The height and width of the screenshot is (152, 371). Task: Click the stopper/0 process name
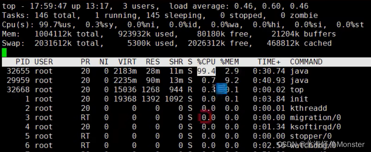(x=311, y=136)
